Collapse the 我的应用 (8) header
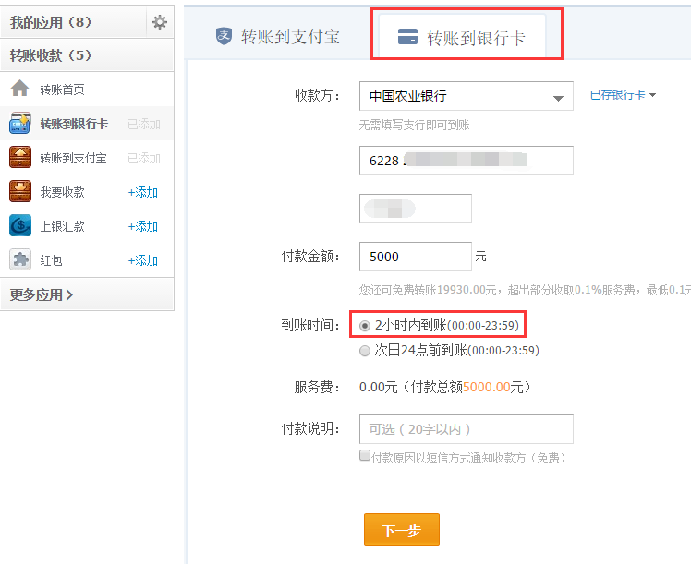 click(73, 22)
